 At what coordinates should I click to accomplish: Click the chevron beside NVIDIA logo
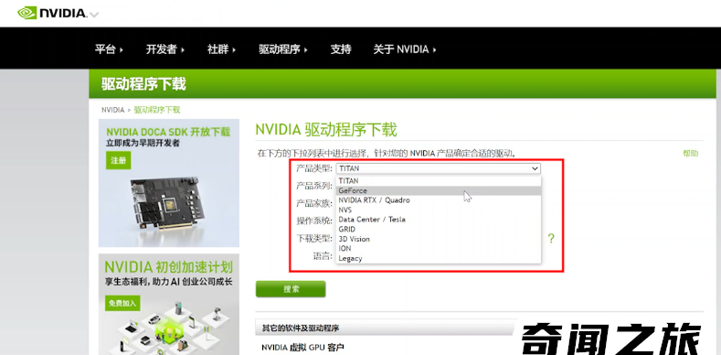click(94, 15)
